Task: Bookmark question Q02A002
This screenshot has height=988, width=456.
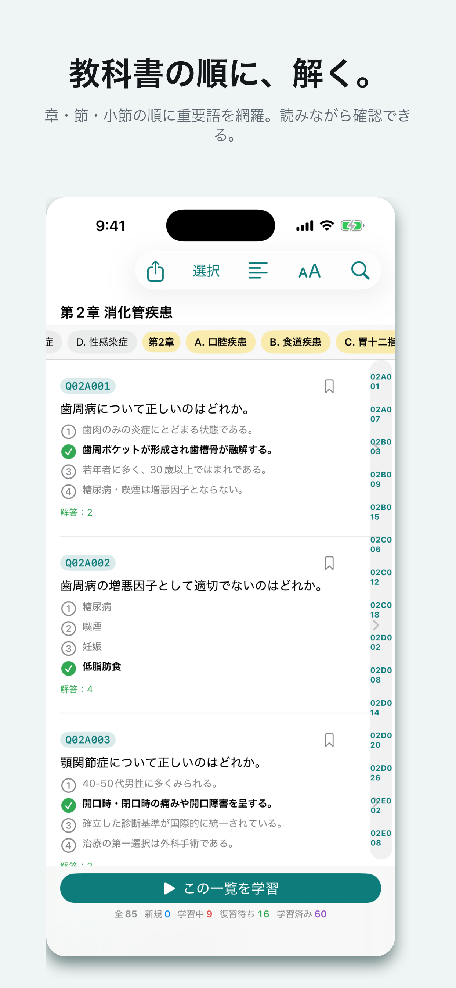Action: click(329, 563)
